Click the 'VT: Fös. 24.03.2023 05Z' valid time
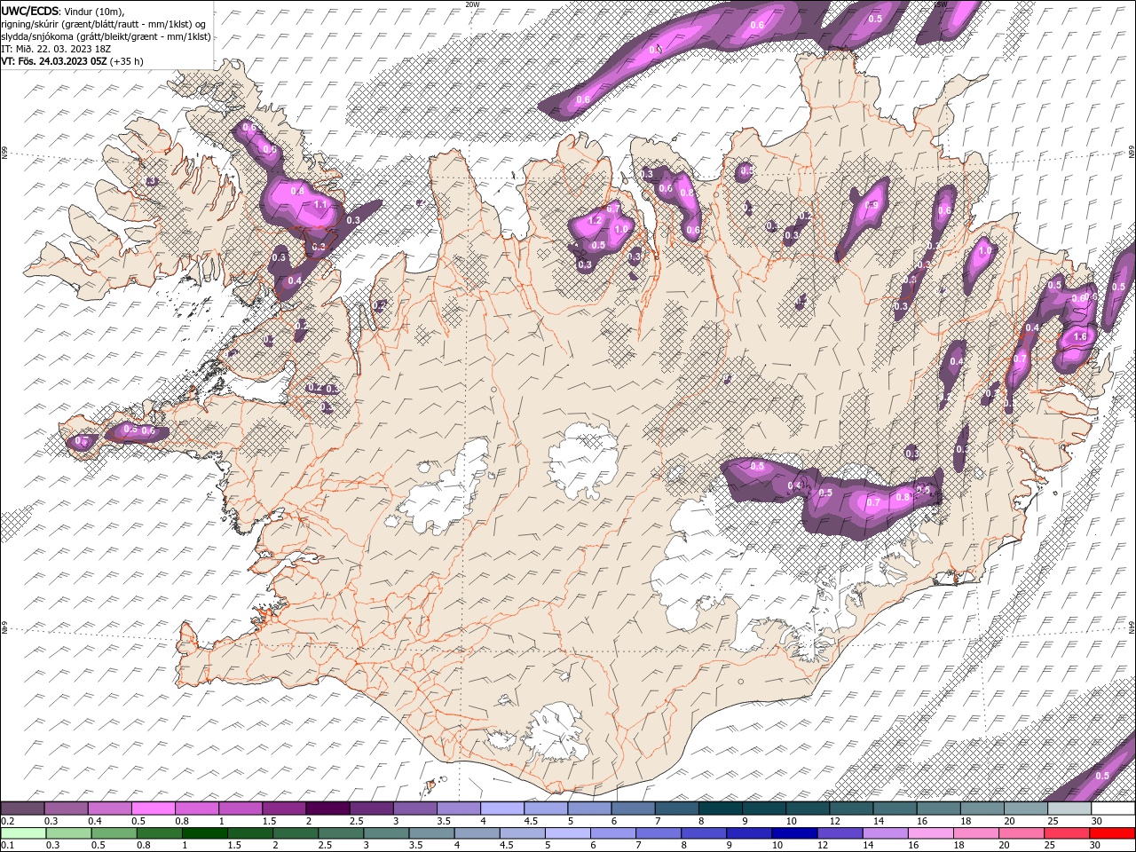The width and height of the screenshot is (1136, 852). click(x=52, y=61)
